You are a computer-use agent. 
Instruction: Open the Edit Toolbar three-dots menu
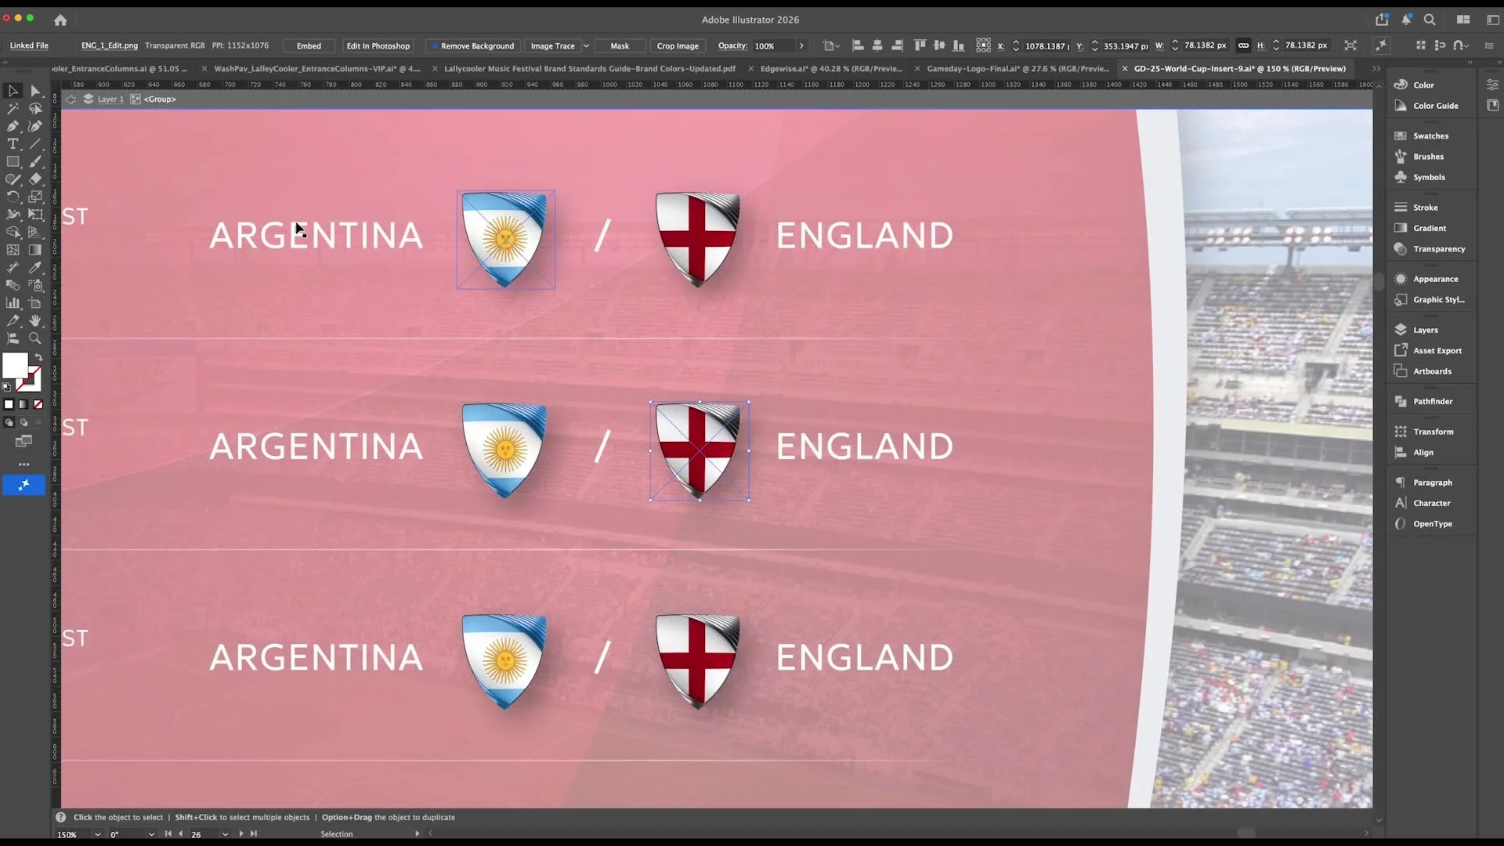tap(23, 465)
